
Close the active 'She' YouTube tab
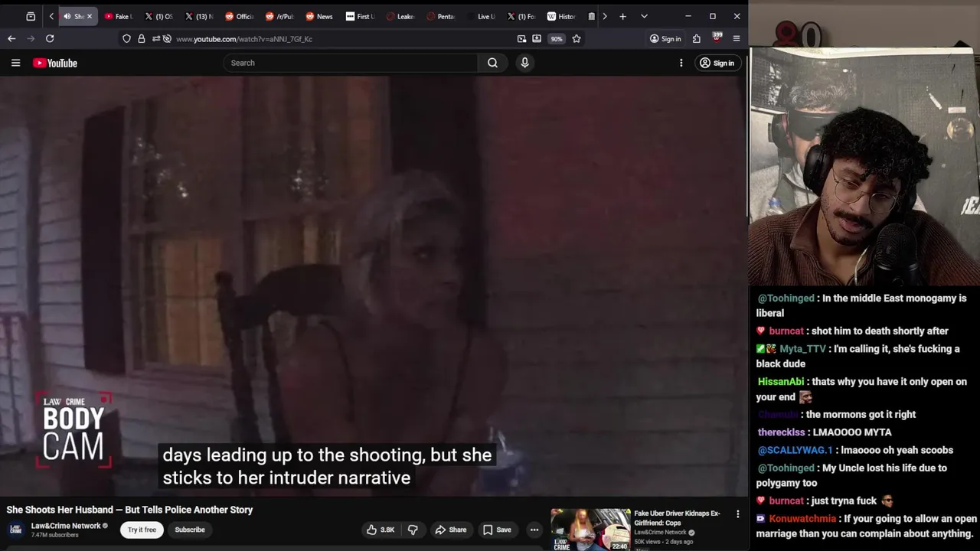coord(89,16)
